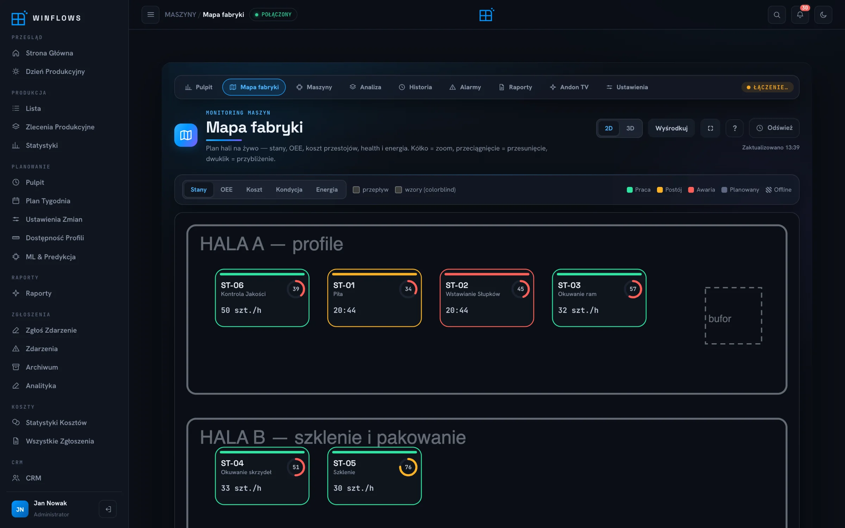Toggle dark mode moon icon
Viewport: 845px width, 528px height.
823,15
